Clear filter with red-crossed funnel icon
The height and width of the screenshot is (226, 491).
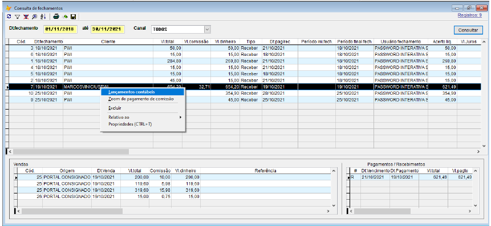pos(26,17)
